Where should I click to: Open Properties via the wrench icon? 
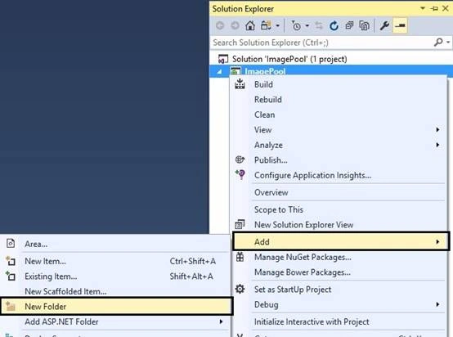click(384, 25)
